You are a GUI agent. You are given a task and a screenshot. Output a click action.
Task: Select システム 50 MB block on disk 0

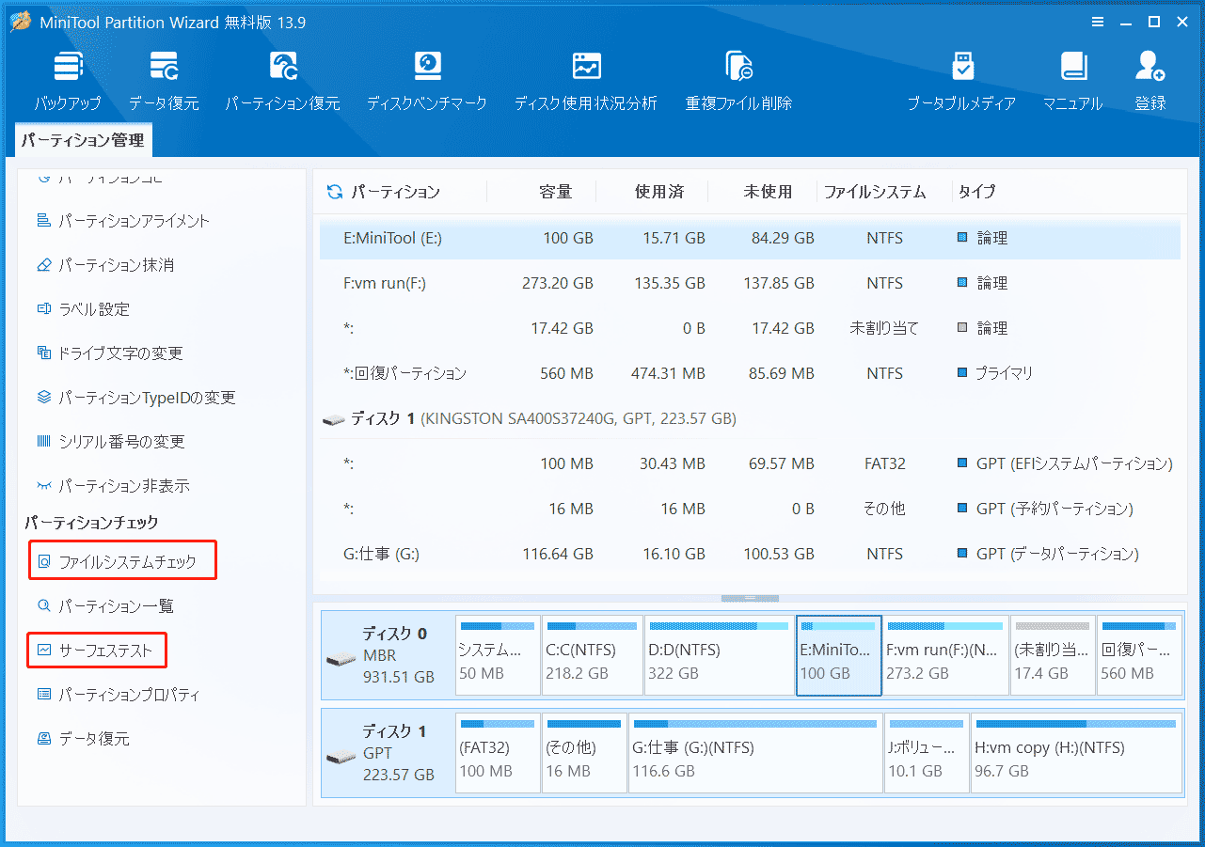(498, 655)
